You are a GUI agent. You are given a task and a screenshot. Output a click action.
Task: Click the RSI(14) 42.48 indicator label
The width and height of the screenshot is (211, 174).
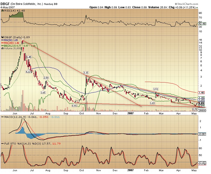(15, 11)
